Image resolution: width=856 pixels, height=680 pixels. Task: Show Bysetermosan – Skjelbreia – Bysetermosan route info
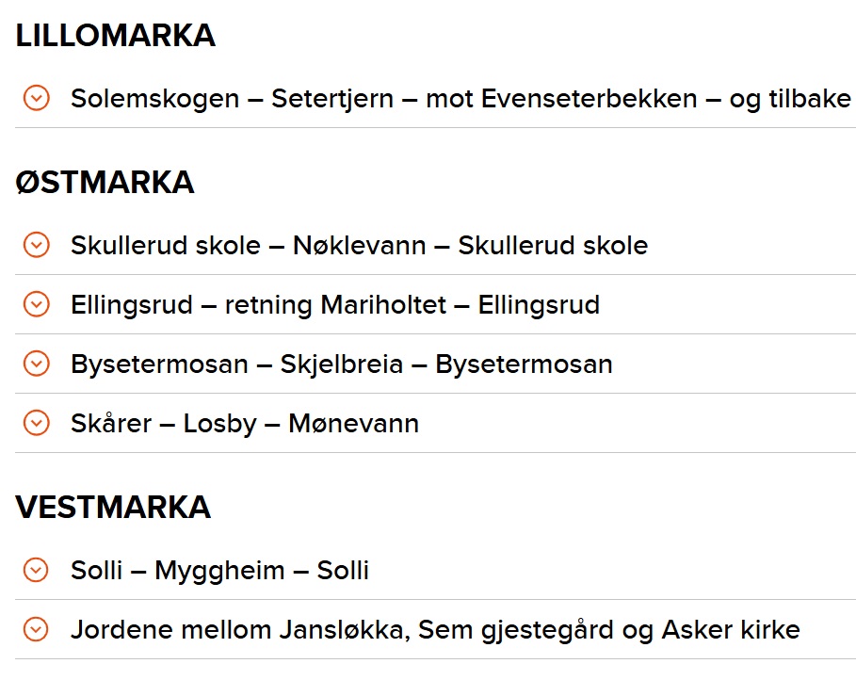436,364
